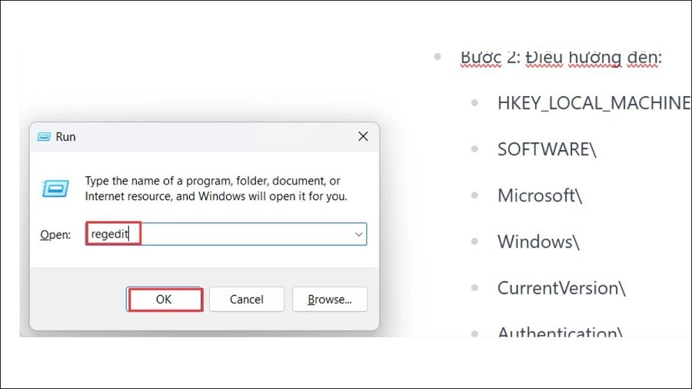This screenshot has height=389, width=692.
Task: Expand the Open field dropdown arrow
Action: click(358, 234)
